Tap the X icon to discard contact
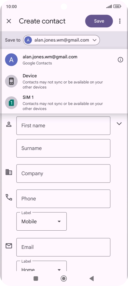 click(x=9, y=21)
